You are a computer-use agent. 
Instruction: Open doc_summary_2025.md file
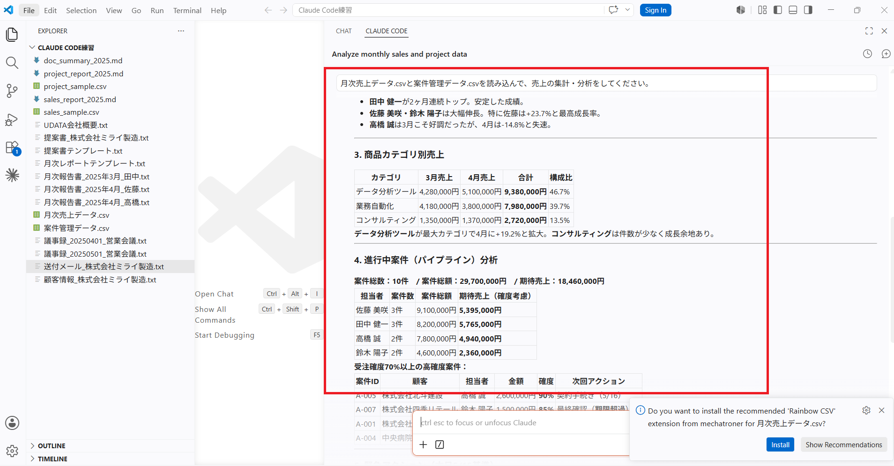tap(83, 61)
